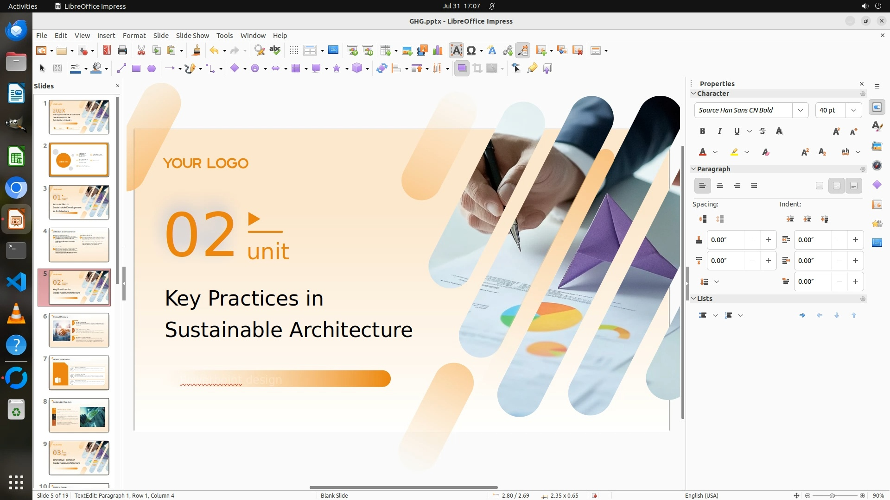Open the font name dropdown
This screenshot has width=890, height=500.
(x=800, y=110)
